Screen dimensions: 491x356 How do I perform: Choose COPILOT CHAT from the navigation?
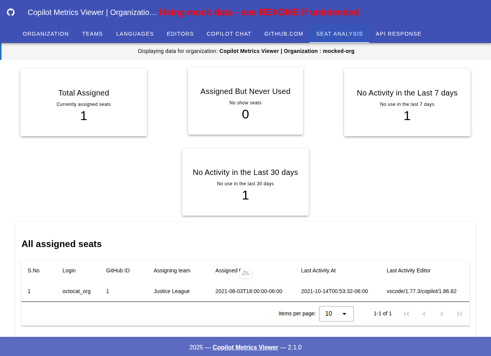tap(229, 33)
